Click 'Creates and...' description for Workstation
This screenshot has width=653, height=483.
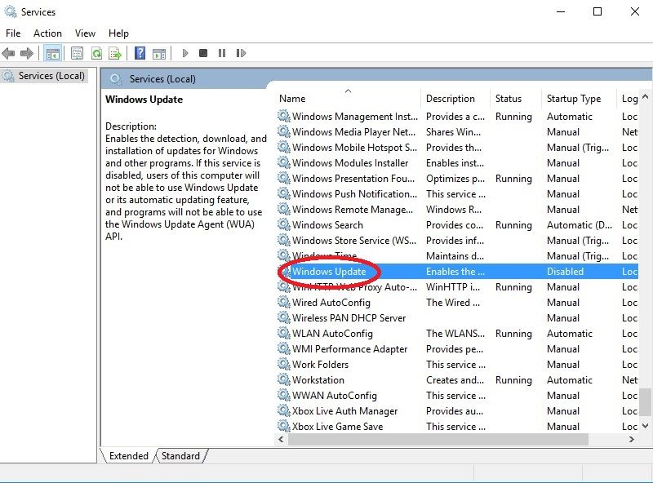[455, 379]
